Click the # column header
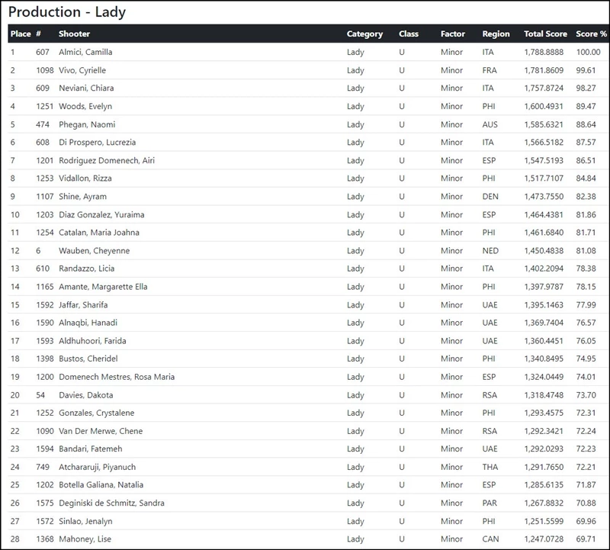 (x=39, y=34)
